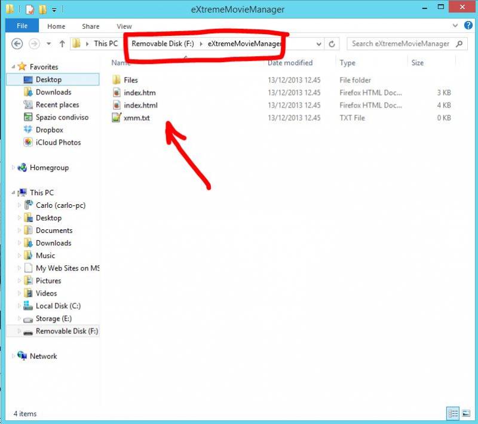Select Removable Disk (F:) in navigation pane
The width and height of the screenshot is (478, 424).
click(67, 331)
